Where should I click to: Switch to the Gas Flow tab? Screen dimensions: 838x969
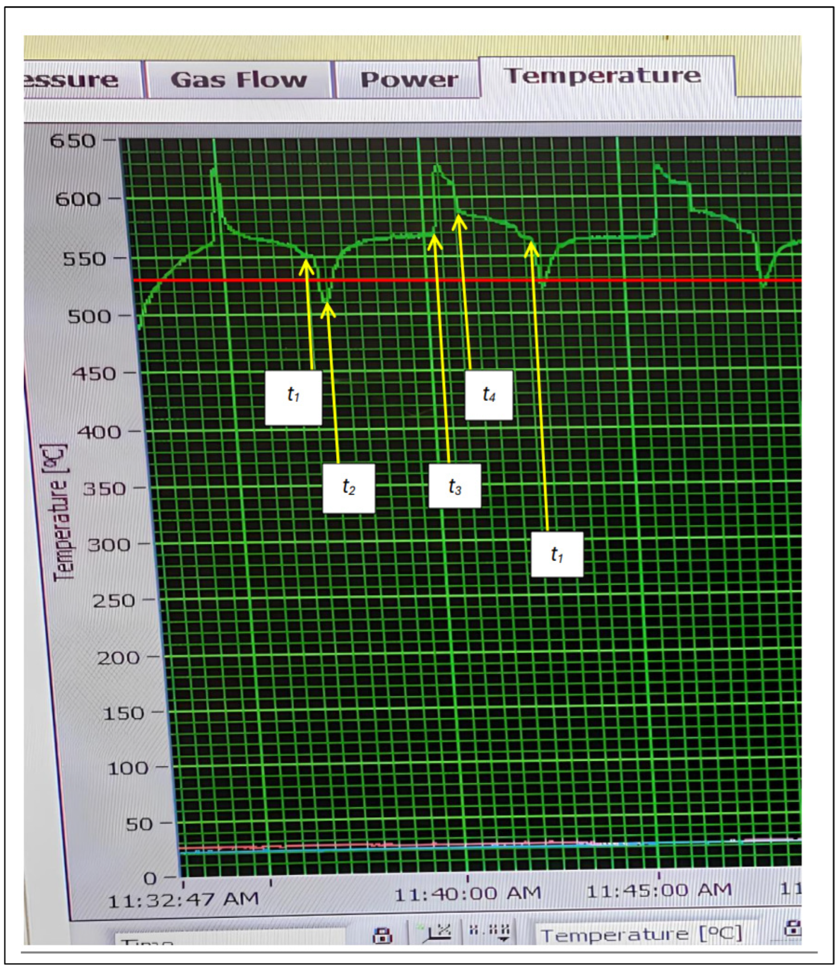(x=238, y=80)
